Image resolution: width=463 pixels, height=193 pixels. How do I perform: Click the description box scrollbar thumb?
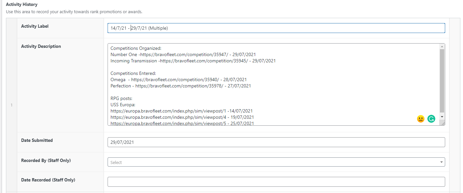(x=442, y=81)
